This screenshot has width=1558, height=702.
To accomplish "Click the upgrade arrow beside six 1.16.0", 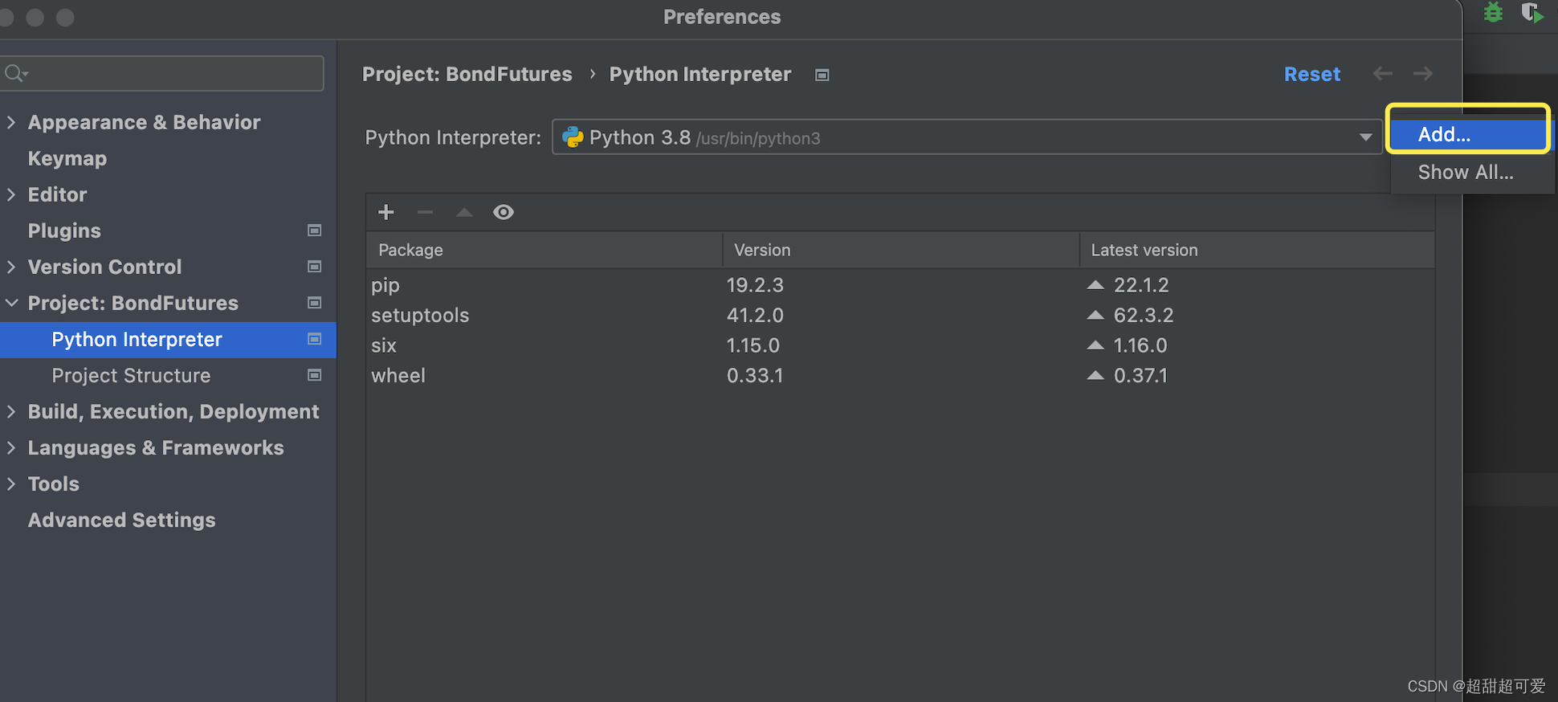I will point(1095,345).
